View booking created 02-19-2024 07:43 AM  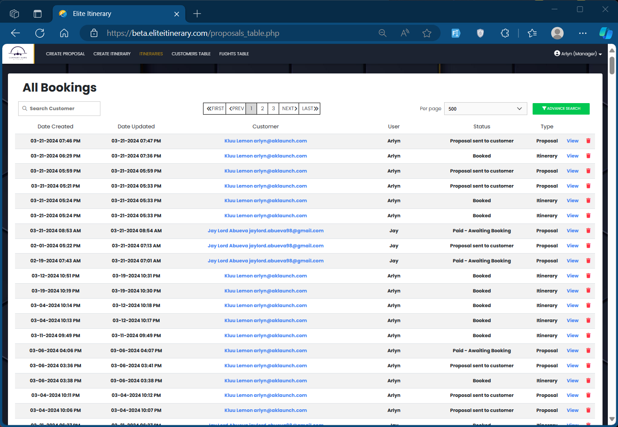click(572, 261)
